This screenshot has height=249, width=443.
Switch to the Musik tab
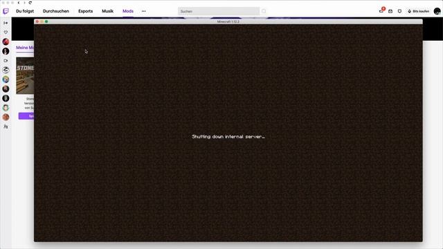click(x=108, y=11)
